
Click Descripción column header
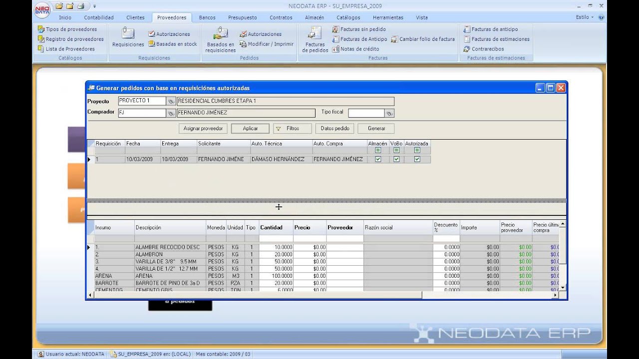pos(170,227)
